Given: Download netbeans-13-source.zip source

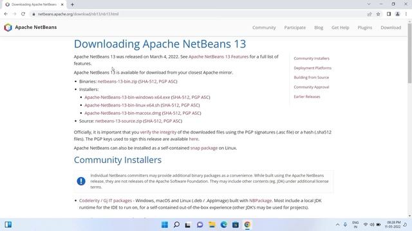Looking at the screenshot, I should tap(118, 121).
